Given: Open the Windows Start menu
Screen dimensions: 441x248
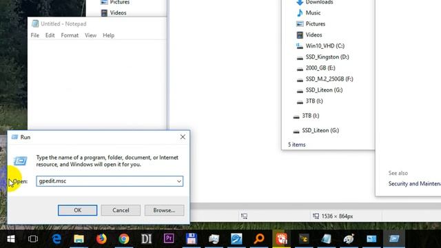Looking at the screenshot, I should click(x=11, y=239).
